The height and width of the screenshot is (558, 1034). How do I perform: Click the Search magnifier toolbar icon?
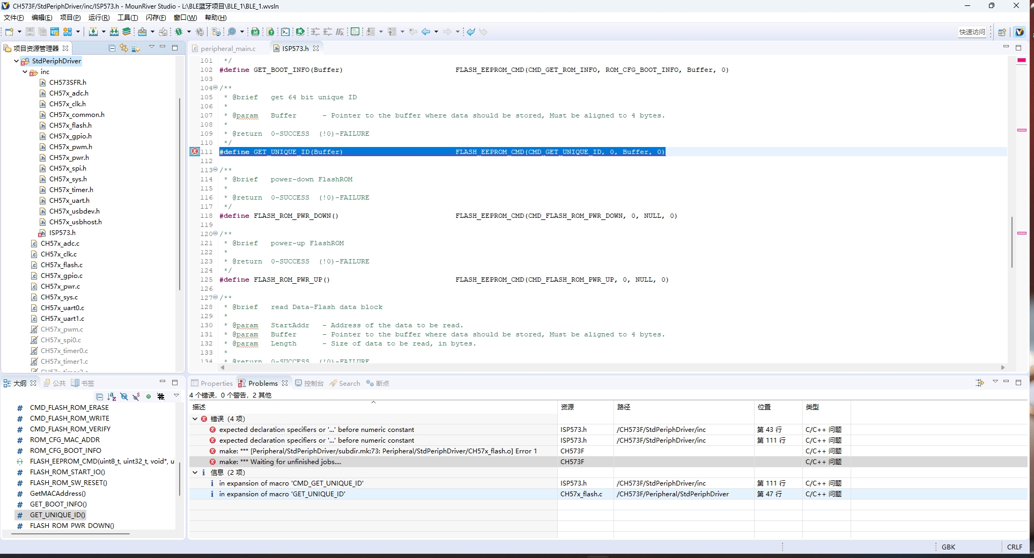click(x=232, y=32)
